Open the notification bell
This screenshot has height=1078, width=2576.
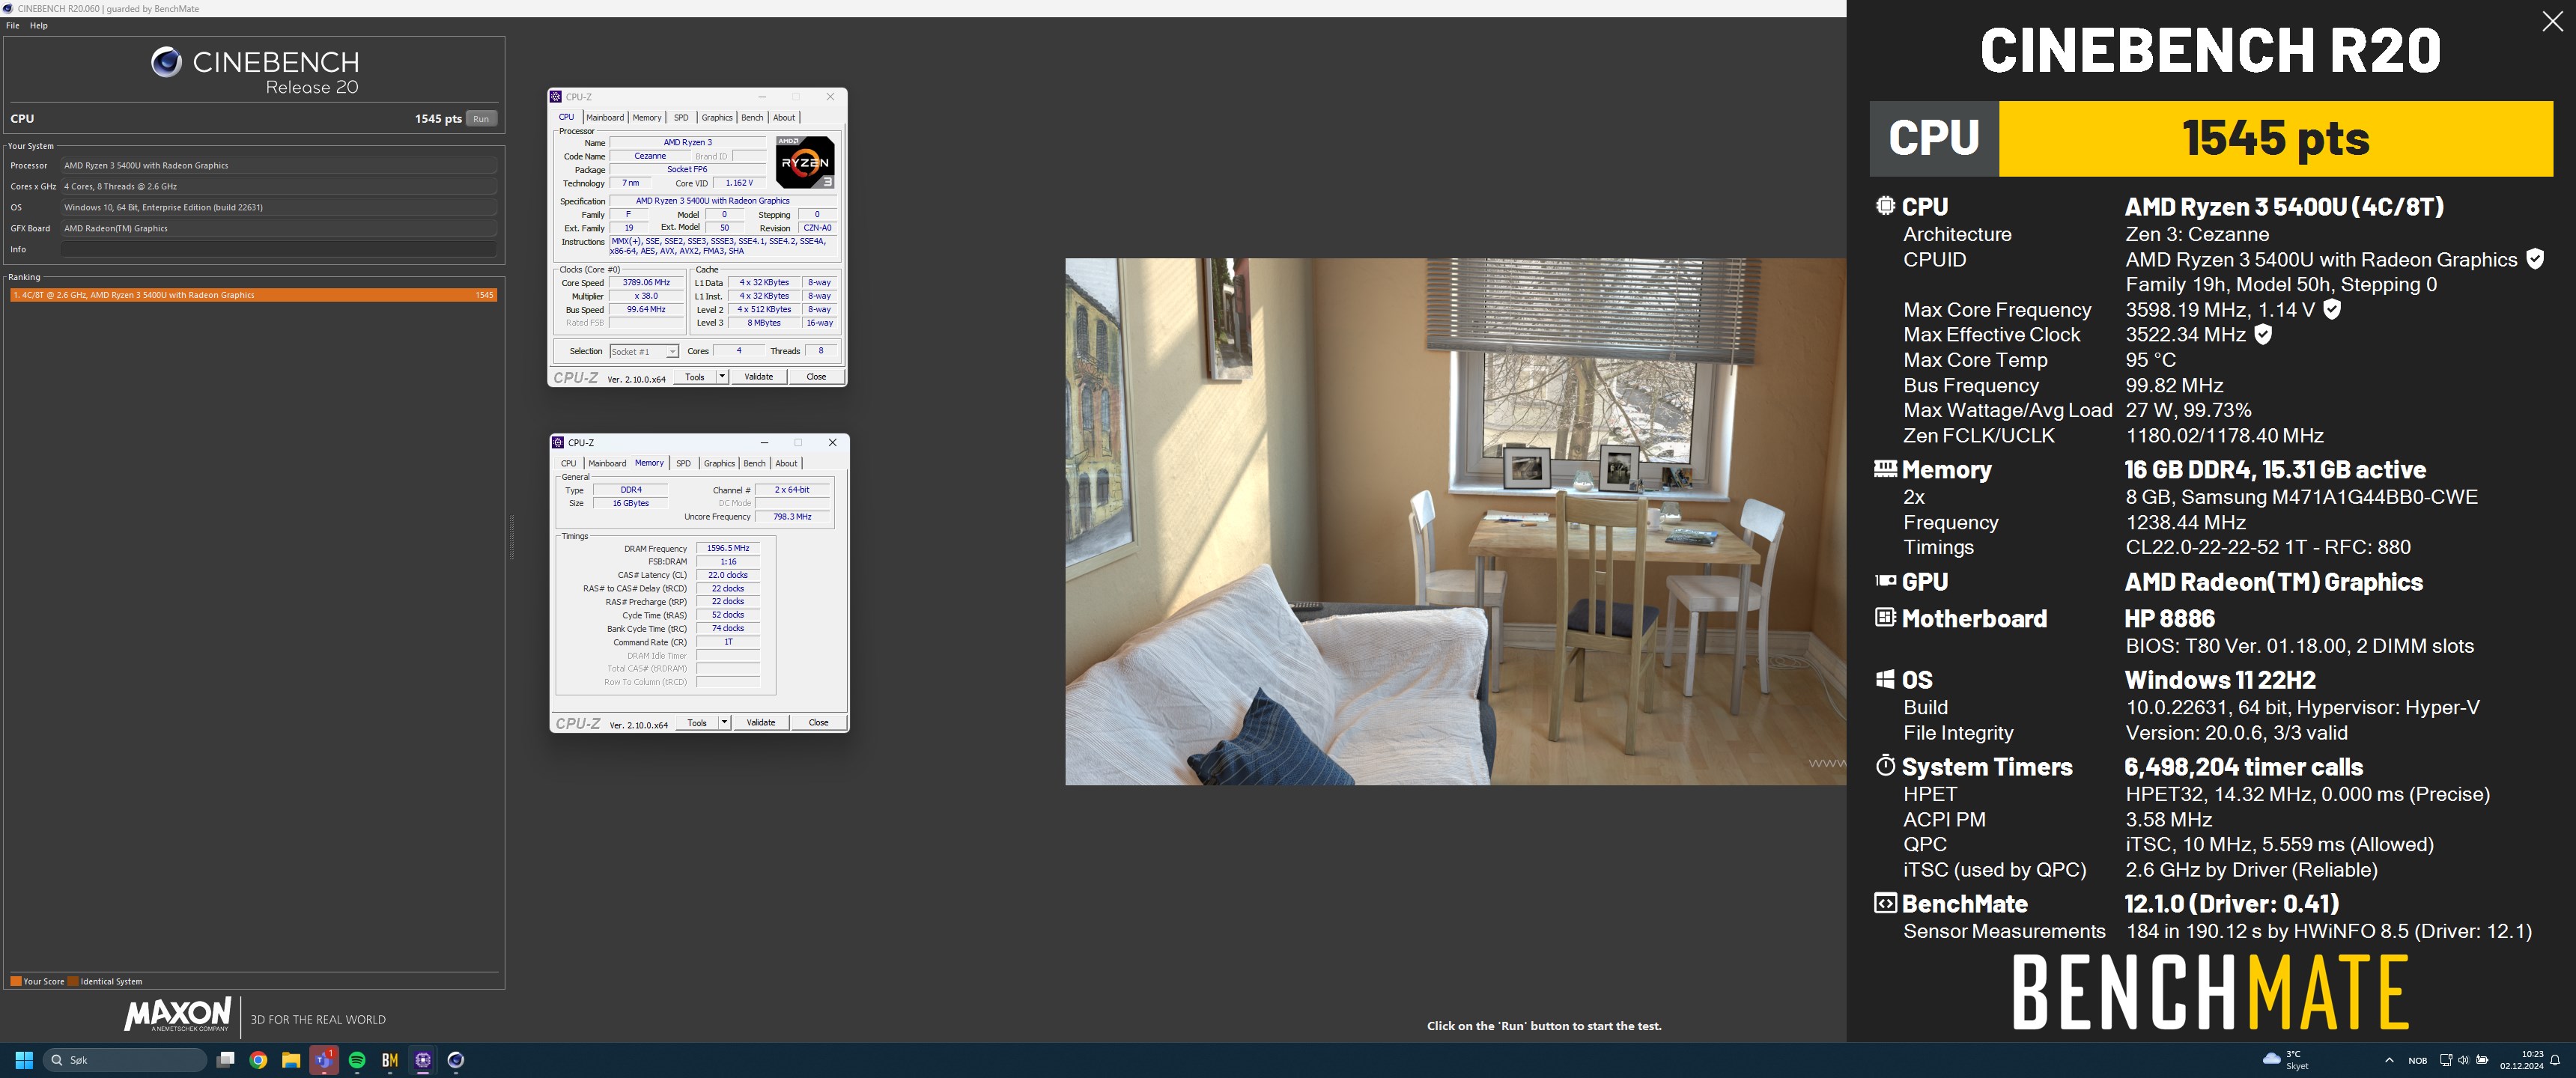(x=2555, y=1060)
